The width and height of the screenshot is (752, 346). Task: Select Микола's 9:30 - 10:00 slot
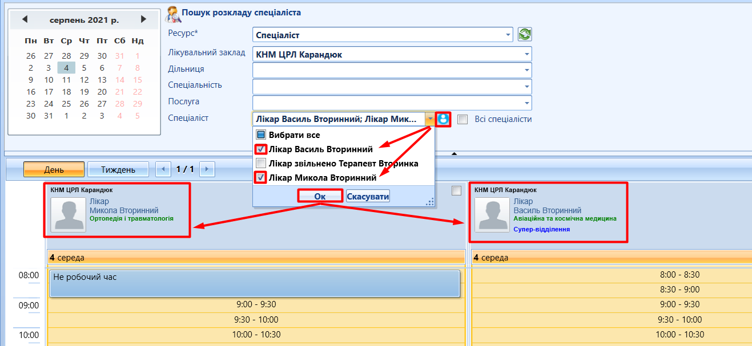256,319
